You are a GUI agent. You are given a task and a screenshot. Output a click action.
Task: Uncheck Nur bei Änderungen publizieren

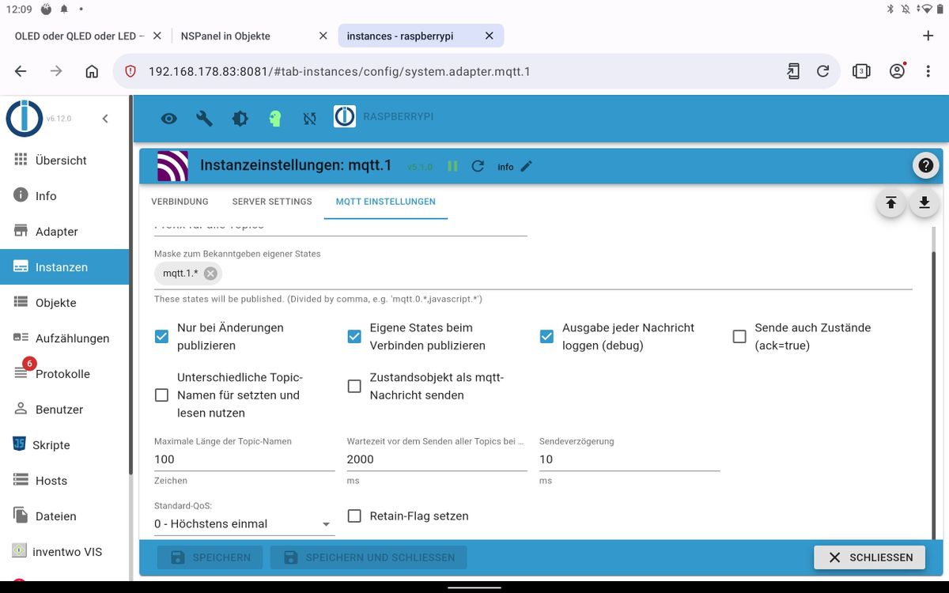click(161, 337)
